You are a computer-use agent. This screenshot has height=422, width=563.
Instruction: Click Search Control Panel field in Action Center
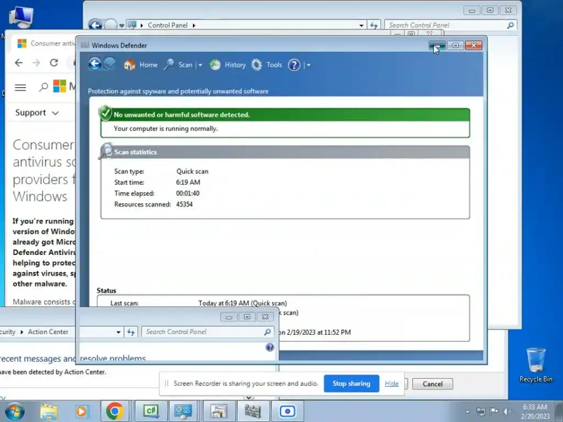click(x=208, y=332)
